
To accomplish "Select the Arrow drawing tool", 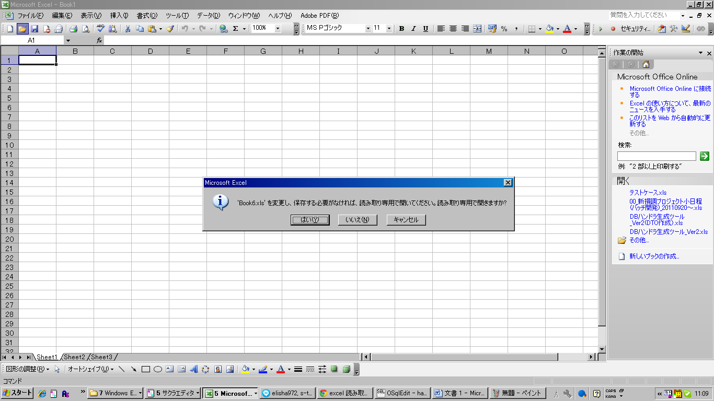I will tap(134, 369).
